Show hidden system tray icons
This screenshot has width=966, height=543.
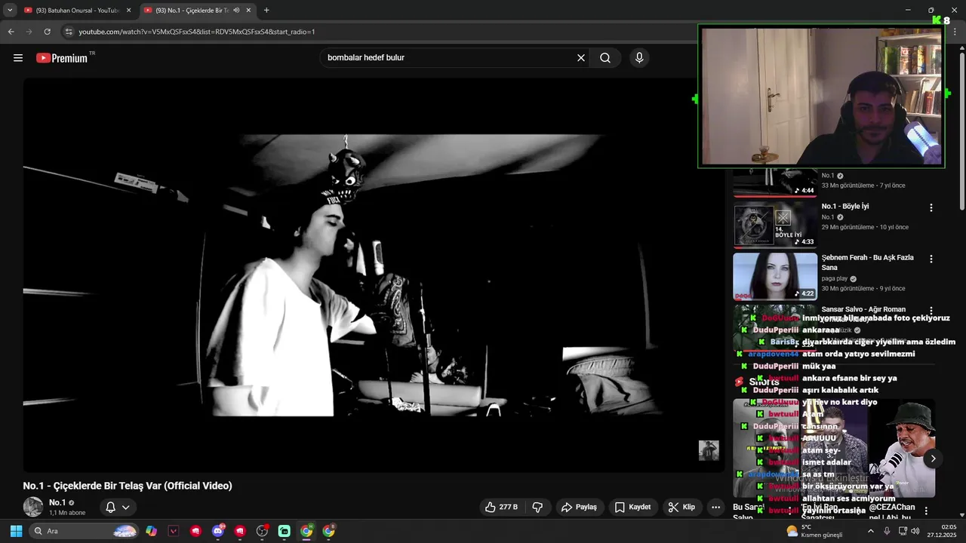pos(870,531)
